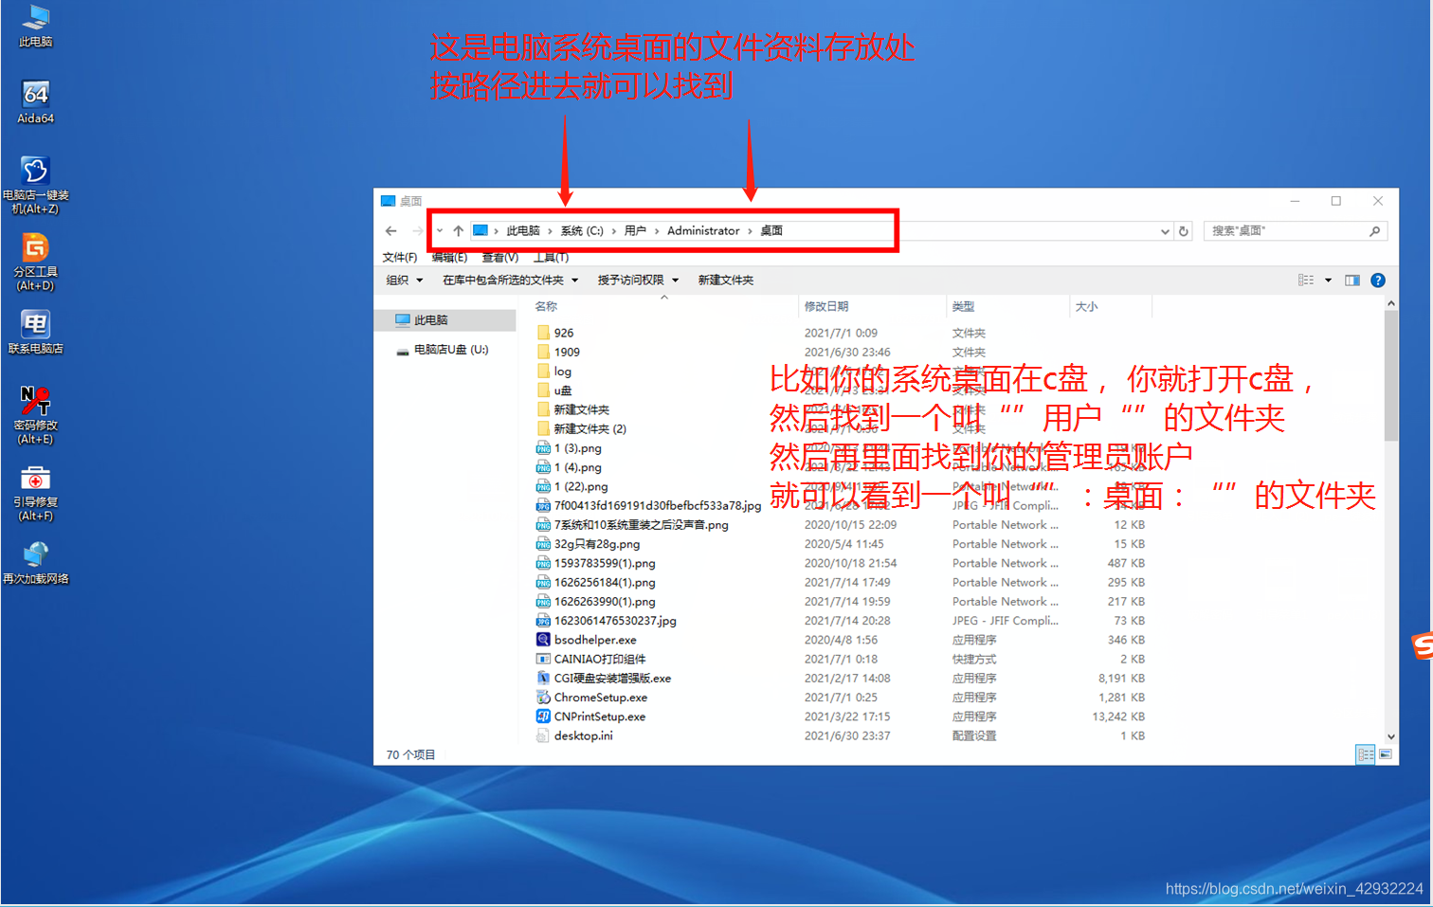Select file 1 (22).png
Image resolution: width=1433 pixels, height=907 pixels.
point(581,486)
